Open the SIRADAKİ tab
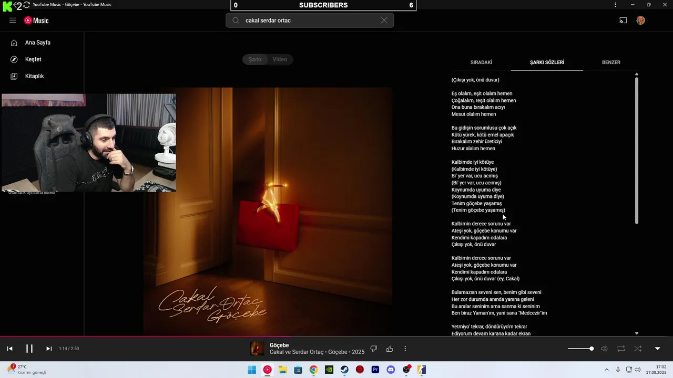This screenshot has width=673, height=378. [481, 62]
